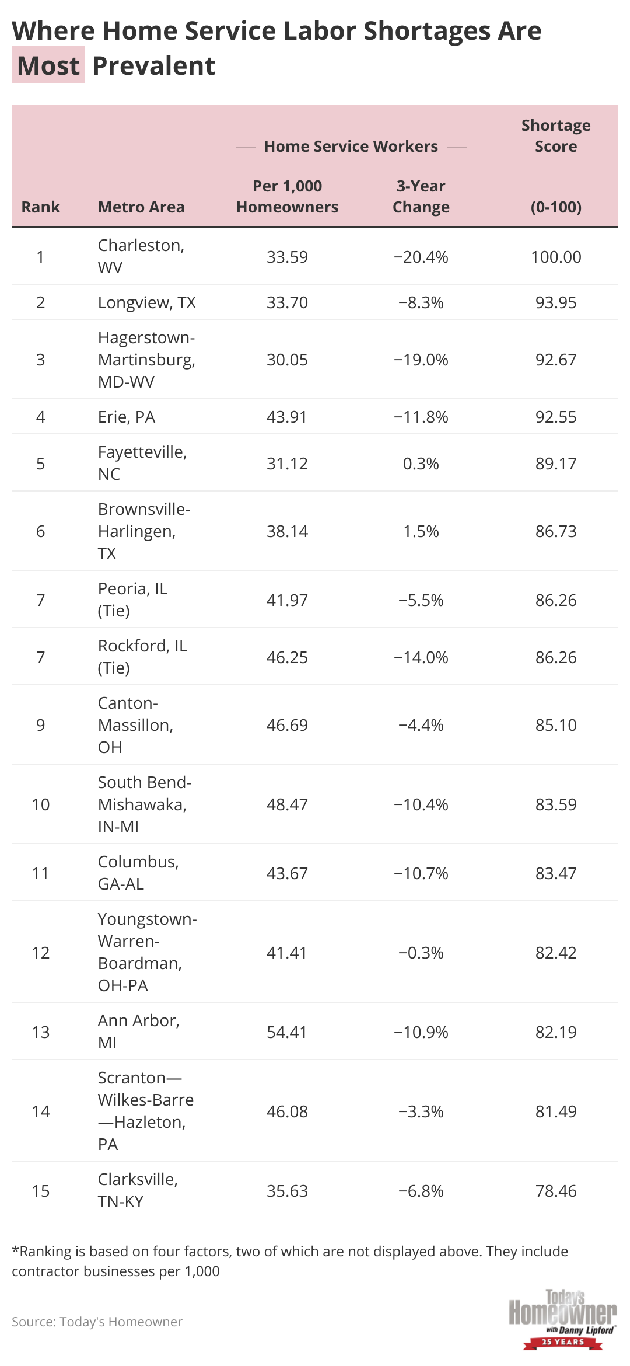Screen dimensions: 630x1366
Task: Select the Erie, PA metro area cell
Action: 127,417
